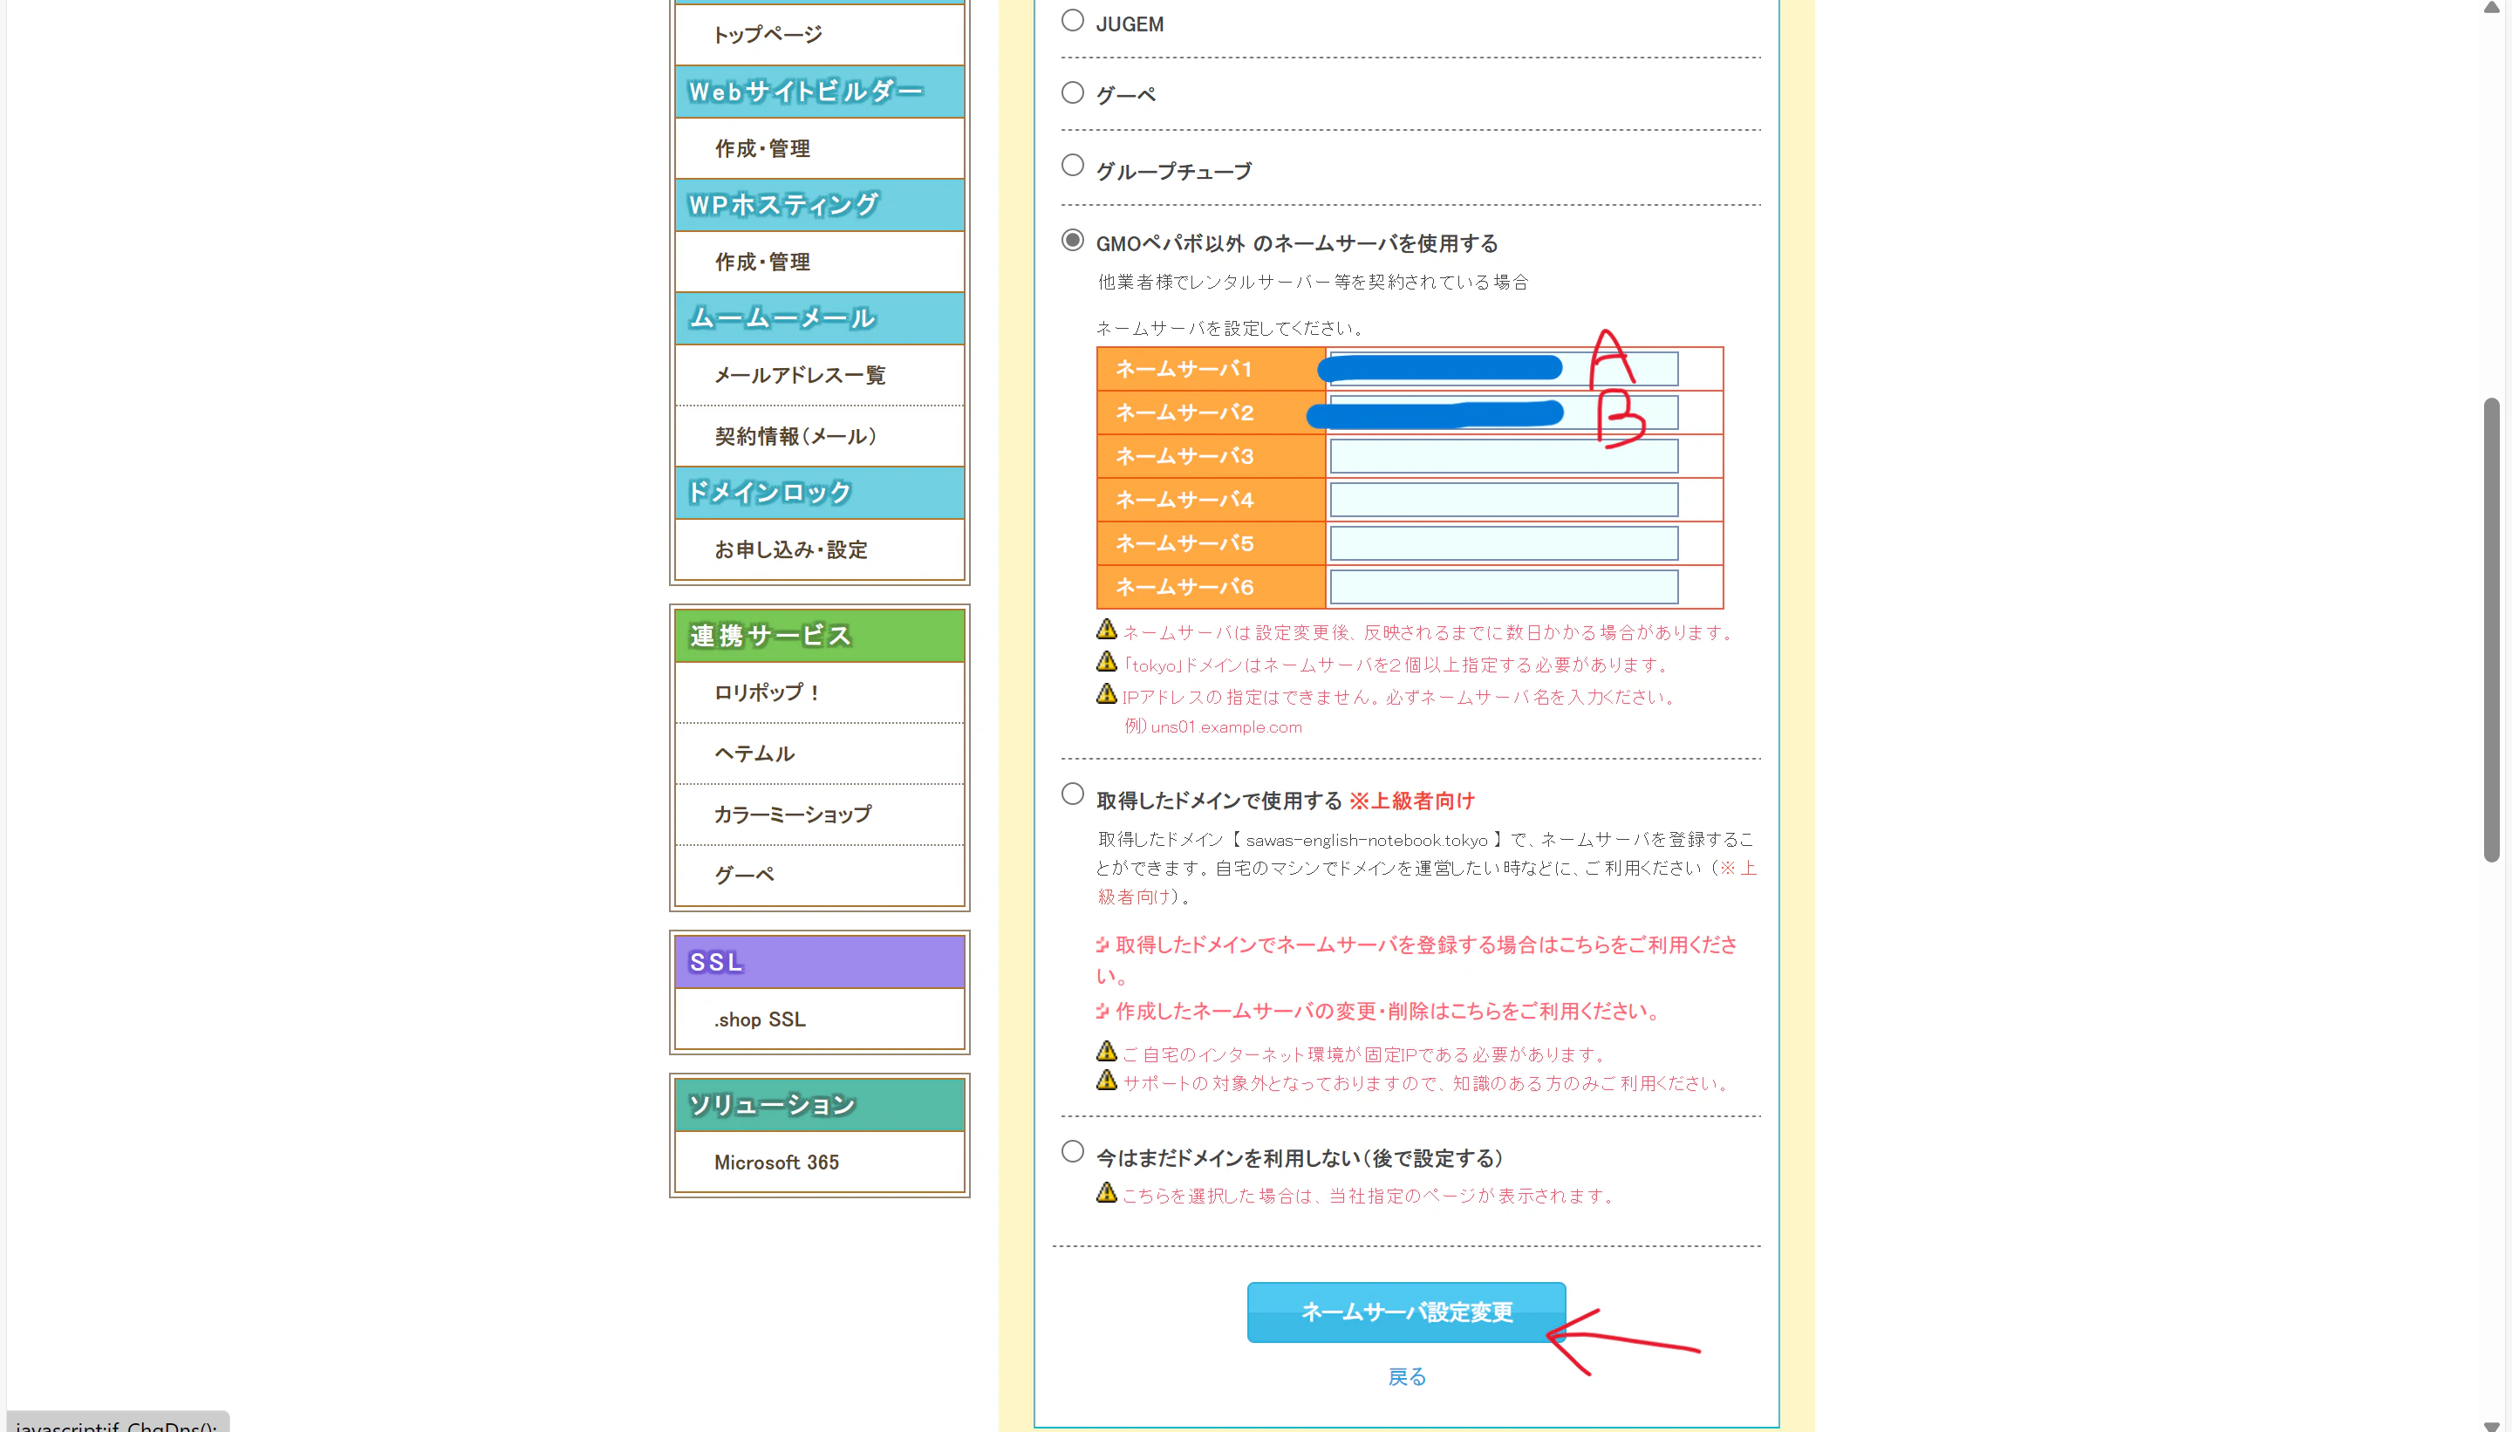This screenshot has width=2512, height=1432.
Task: Click the scrollbar down arrow
Action: click(2491, 1424)
